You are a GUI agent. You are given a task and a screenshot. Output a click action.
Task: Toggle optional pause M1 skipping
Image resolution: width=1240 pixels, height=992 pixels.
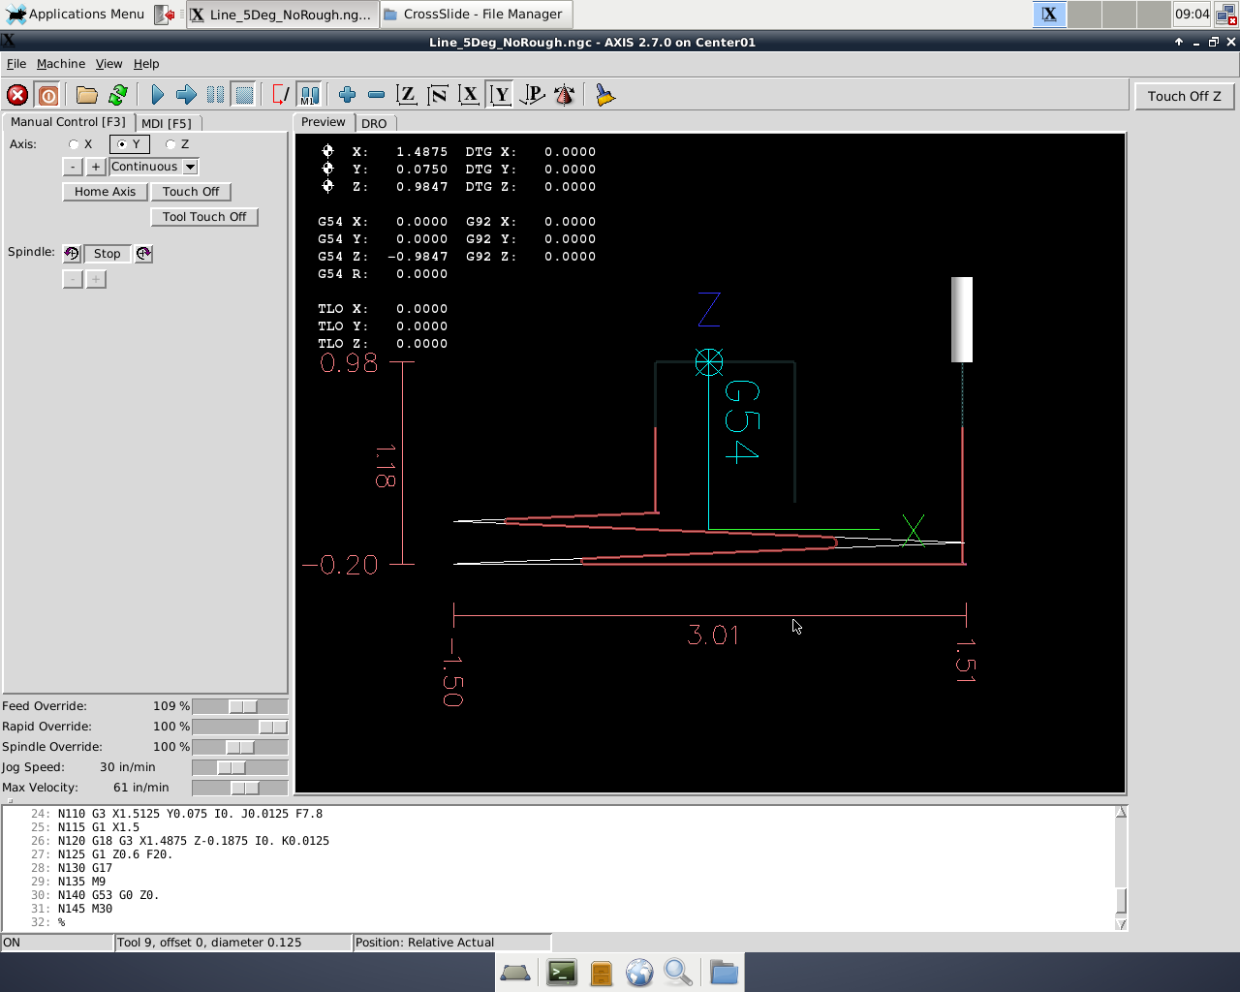click(x=308, y=94)
